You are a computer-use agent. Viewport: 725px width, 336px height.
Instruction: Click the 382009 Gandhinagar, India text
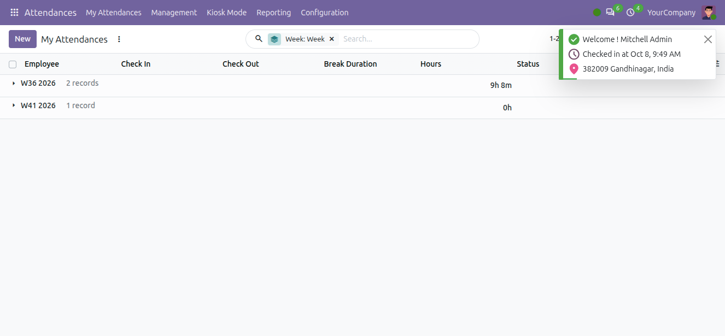tap(628, 69)
